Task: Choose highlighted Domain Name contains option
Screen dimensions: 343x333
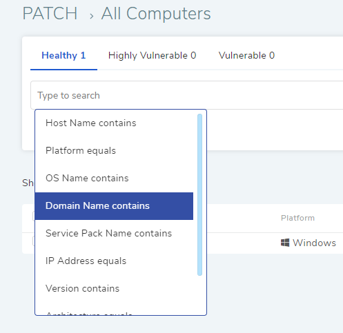Action: (114, 206)
